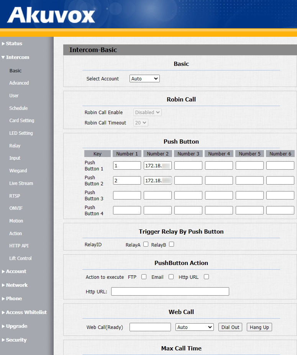Click Push Button 1 Number 3 field

coord(188,165)
